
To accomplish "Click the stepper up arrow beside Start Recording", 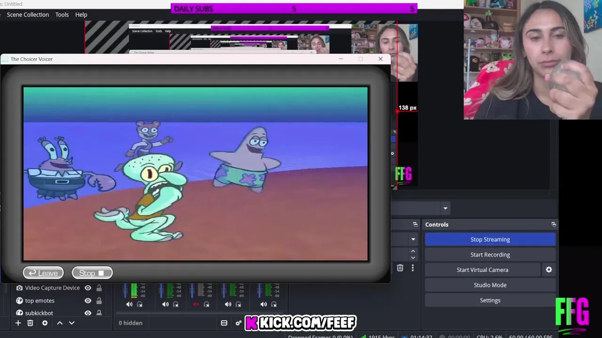I will [413, 251].
